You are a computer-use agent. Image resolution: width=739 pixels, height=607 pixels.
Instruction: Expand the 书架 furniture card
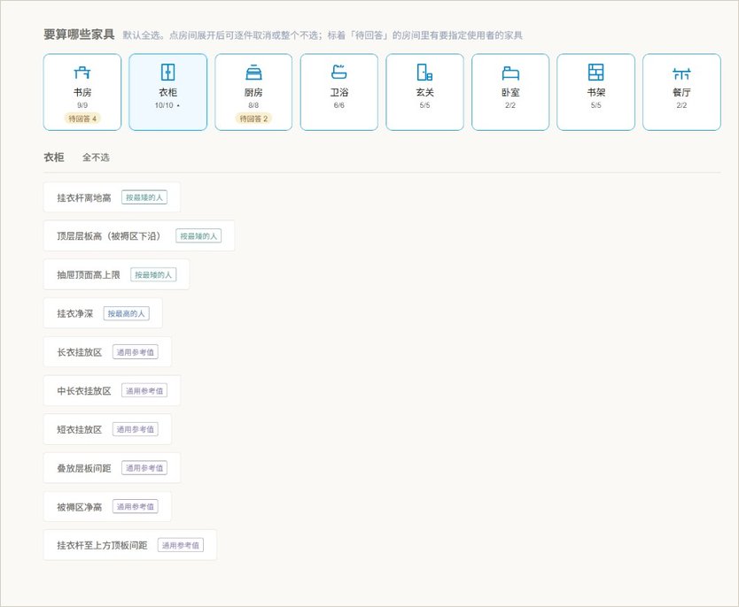pyautogui.click(x=595, y=92)
